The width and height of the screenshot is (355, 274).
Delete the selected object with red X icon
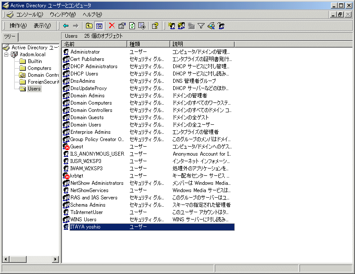(112, 26)
